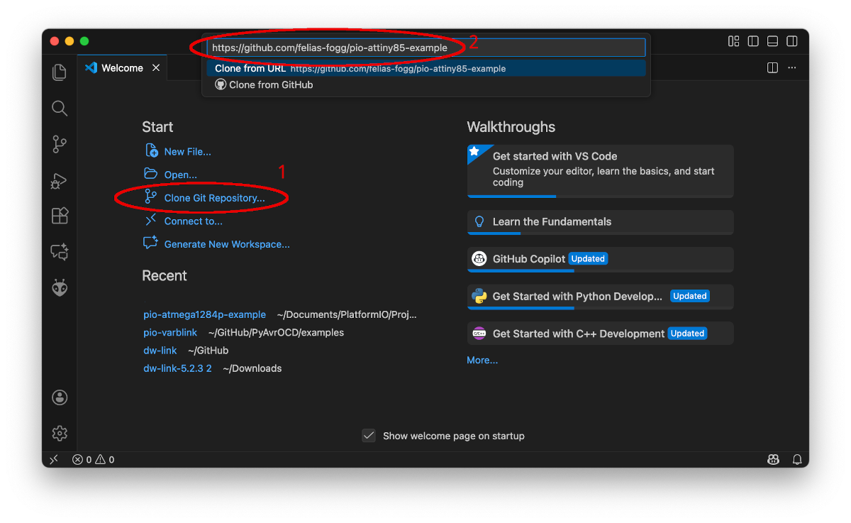Click the Python logo on Python walkthrough
This screenshot has height=523, width=851.
pyautogui.click(x=479, y=296)
